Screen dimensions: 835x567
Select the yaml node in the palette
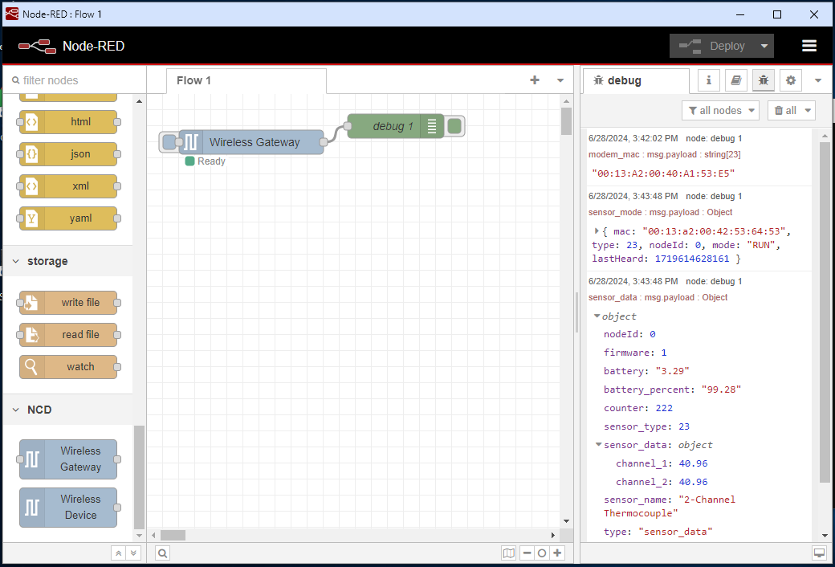coord(68,218)
